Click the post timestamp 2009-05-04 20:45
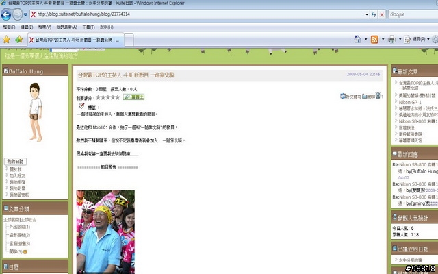 coord(363,75)
